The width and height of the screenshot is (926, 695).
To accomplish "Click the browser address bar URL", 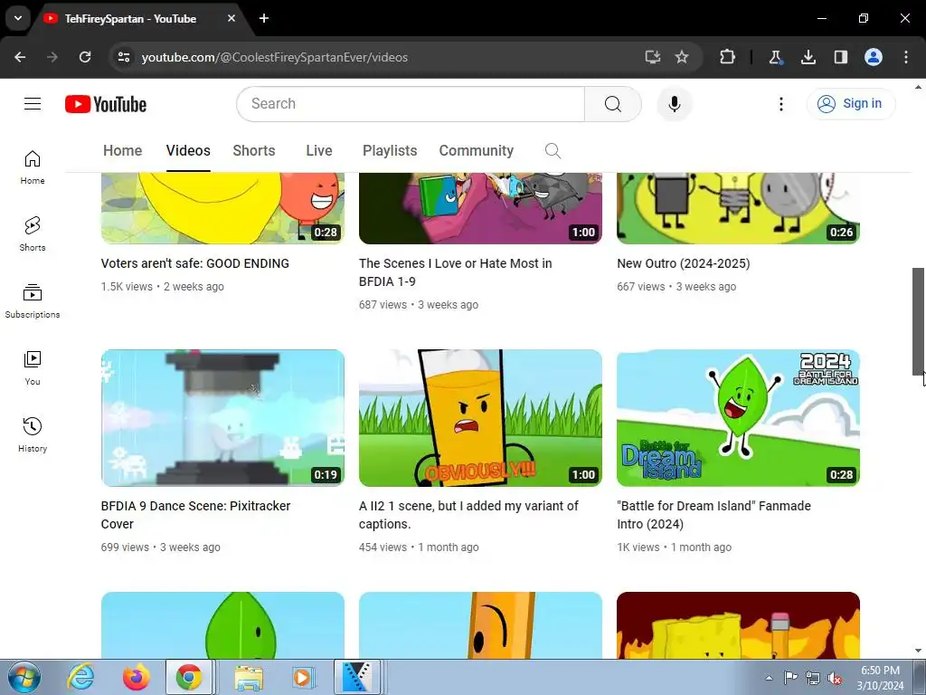I will click(275, 57).
